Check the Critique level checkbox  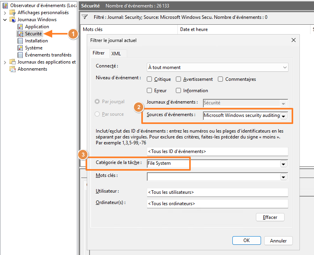point(149,79)
